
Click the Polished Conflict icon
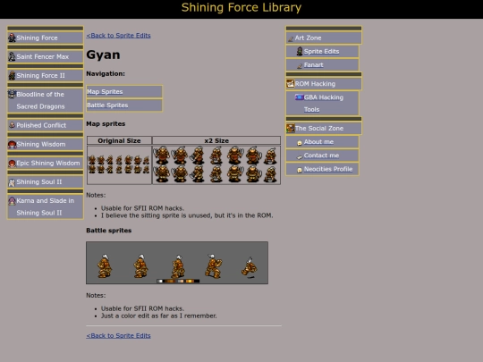12,125
